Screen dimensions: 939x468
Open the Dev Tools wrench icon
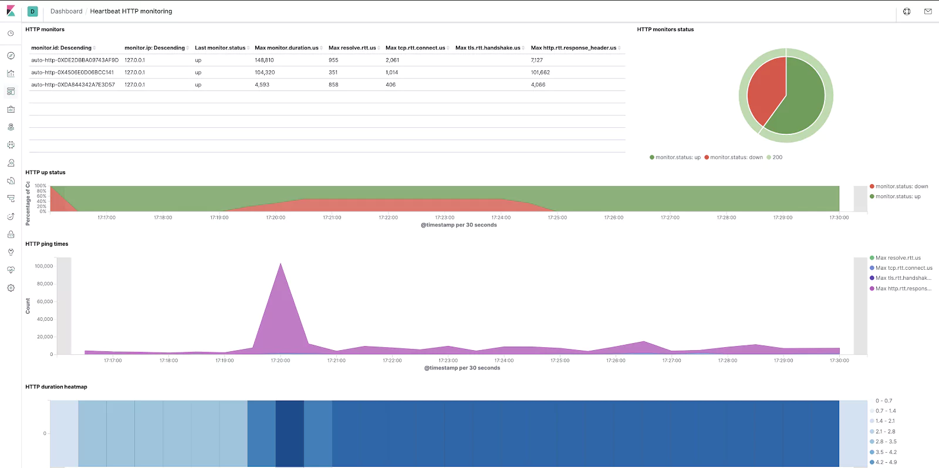tap(11, 252)
